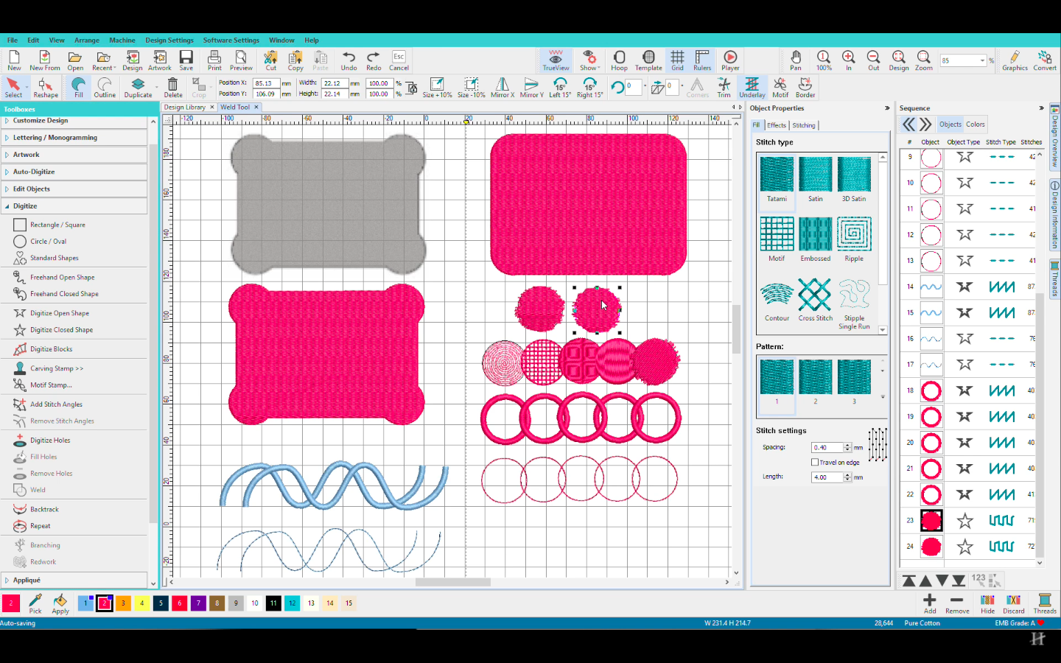Screen dimensions: 1061x663
Task: Open the stitch Player
Action: click(730, 60)
